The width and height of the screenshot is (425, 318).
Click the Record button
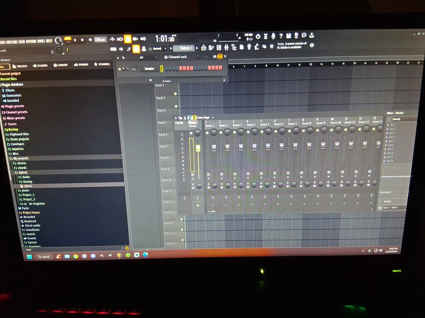[90, 40]
